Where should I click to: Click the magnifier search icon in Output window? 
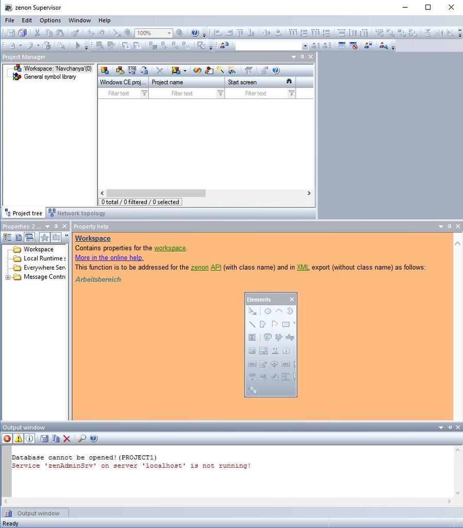[x=81, y=439]
